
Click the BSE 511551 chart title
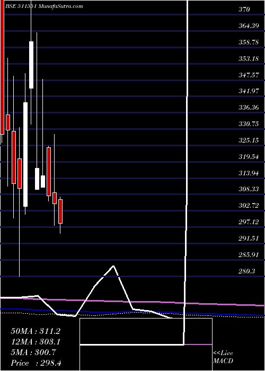click(x=44, y=6)
